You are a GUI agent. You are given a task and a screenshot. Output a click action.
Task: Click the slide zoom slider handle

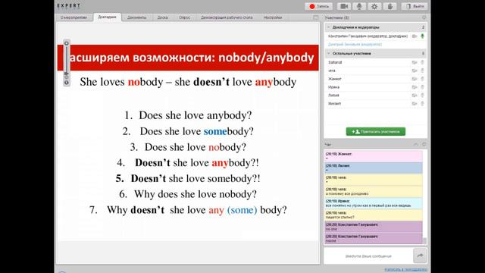pos(66,74)
